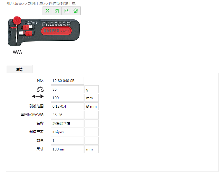This screenshot has height=172, width=221.
Task: Click the scale weight icon
Action: [x=40, y=89]
